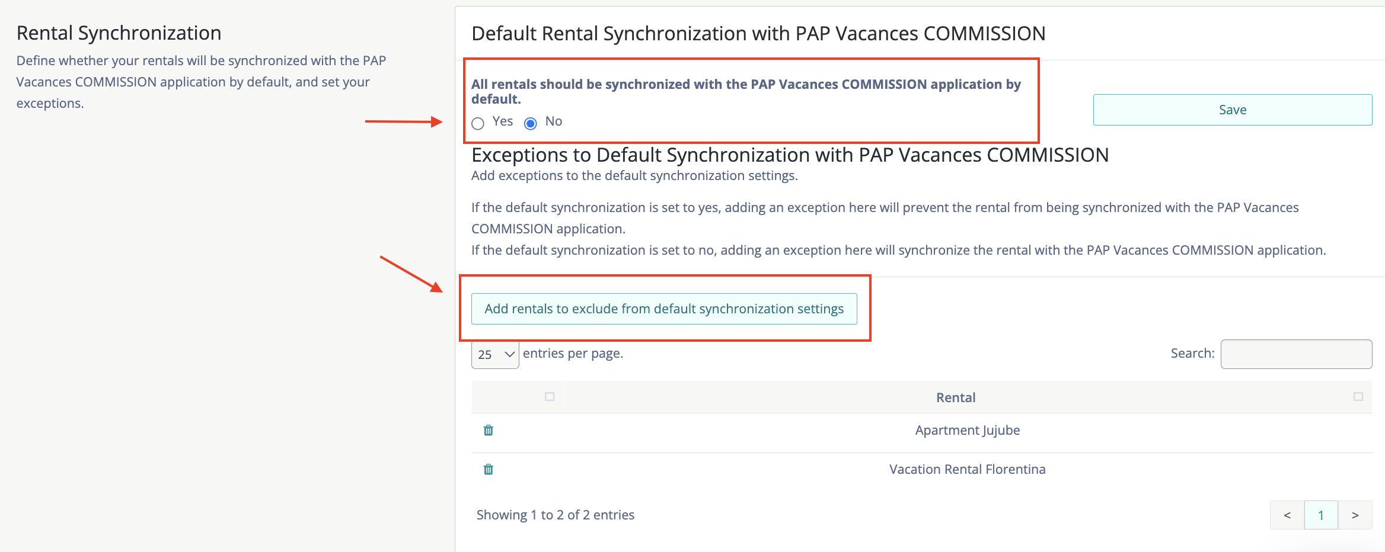This screenshot has width=1385, height=552.
Task: Delete the Apartment Jujube exception
Action: coord(489,431)
